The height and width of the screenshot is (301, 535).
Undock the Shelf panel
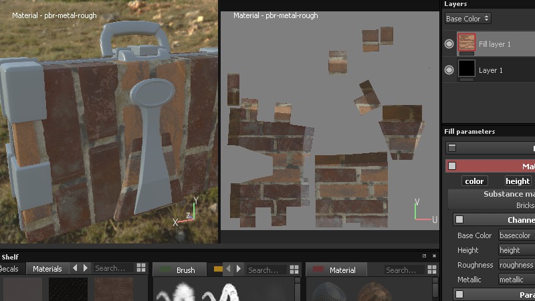(424, 256)
